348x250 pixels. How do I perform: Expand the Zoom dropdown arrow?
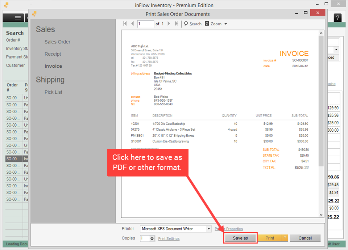tap(226, 24)
